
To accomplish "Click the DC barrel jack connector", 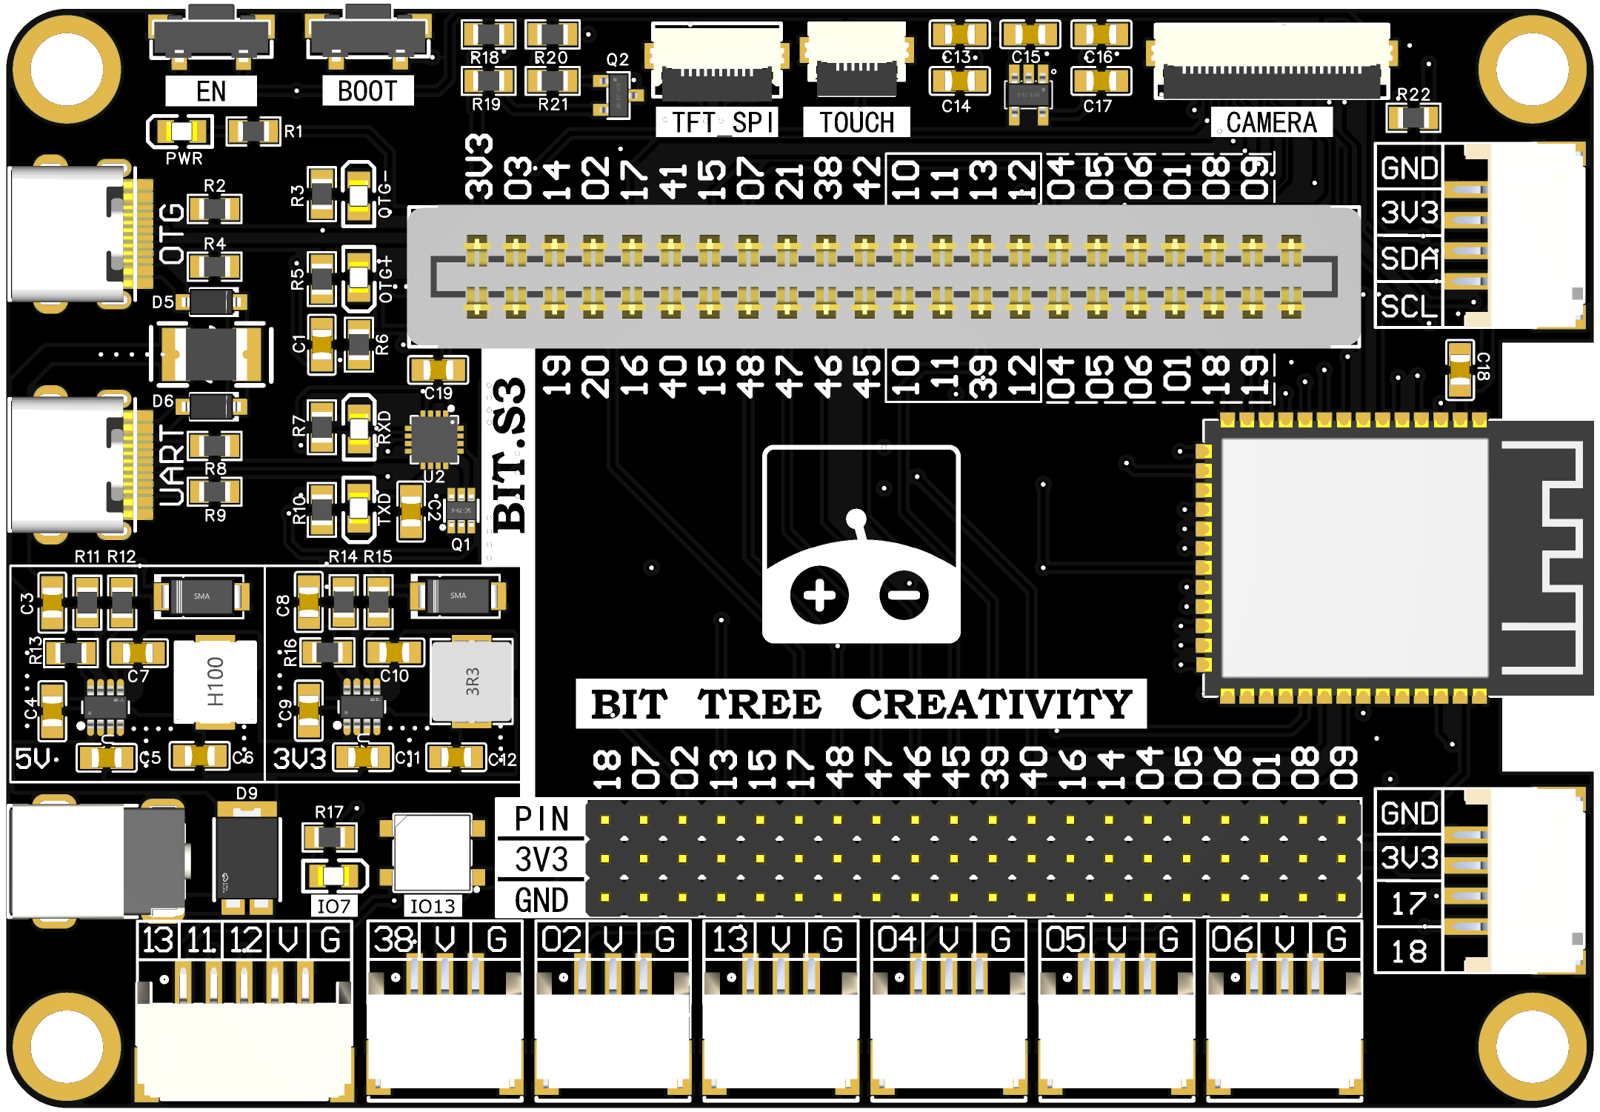I will click(96, 861).
